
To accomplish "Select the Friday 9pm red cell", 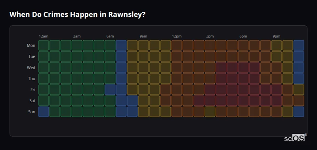I will [x=277, y=90].
